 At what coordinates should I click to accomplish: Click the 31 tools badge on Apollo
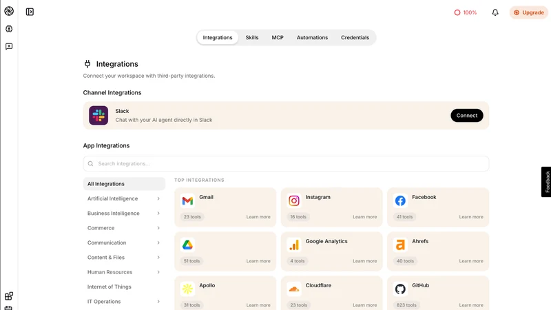192,305
